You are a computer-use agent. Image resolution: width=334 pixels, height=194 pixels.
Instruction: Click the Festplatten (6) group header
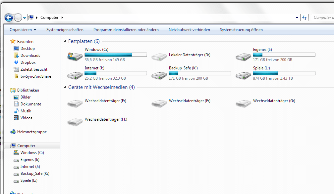tap(84, 41)
